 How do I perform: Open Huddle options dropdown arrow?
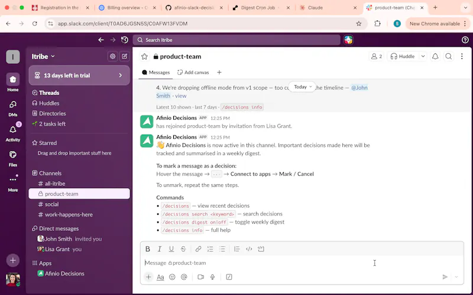tap(423, 56)
